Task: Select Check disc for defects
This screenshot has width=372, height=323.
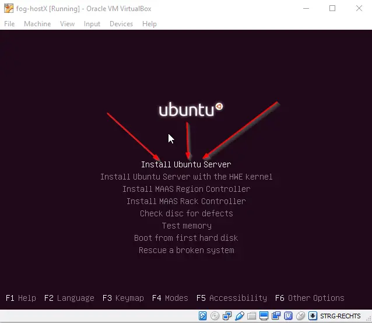Action: point(186,213)
